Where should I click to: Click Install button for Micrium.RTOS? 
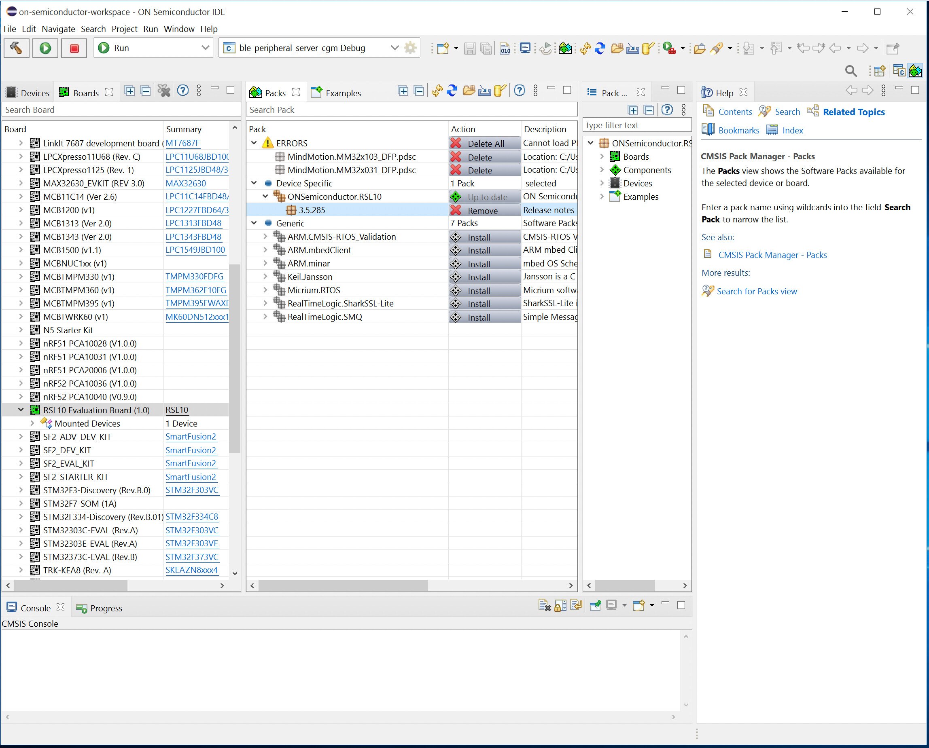click(x=485, y=290)
